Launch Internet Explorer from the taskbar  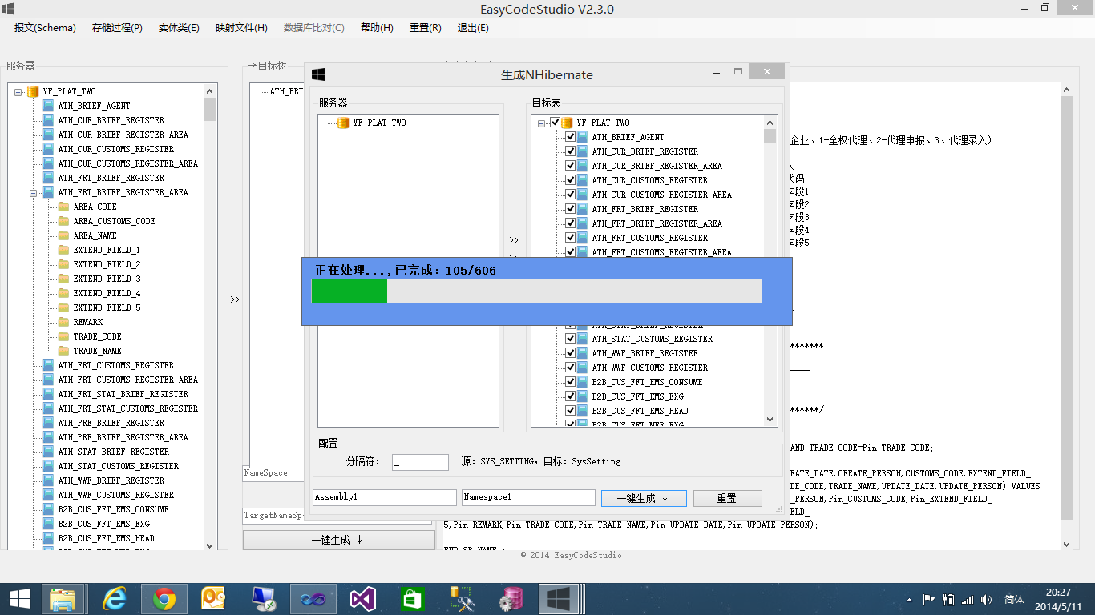pos(115,598)
